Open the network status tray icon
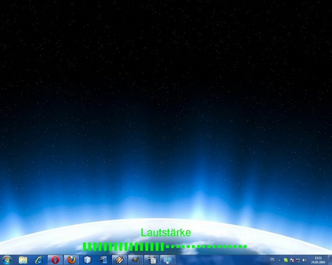Image resolution: width=332 pixels, height=265 pixels. (298, 260)
